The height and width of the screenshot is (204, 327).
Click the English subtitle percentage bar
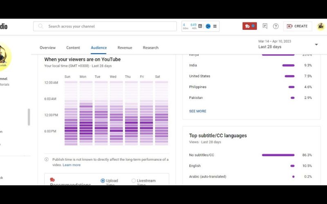(x=292, y=166)
